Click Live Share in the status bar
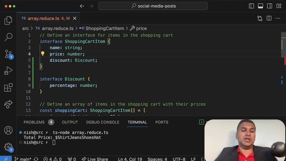 pyautogui.click(x=95, y=159)
